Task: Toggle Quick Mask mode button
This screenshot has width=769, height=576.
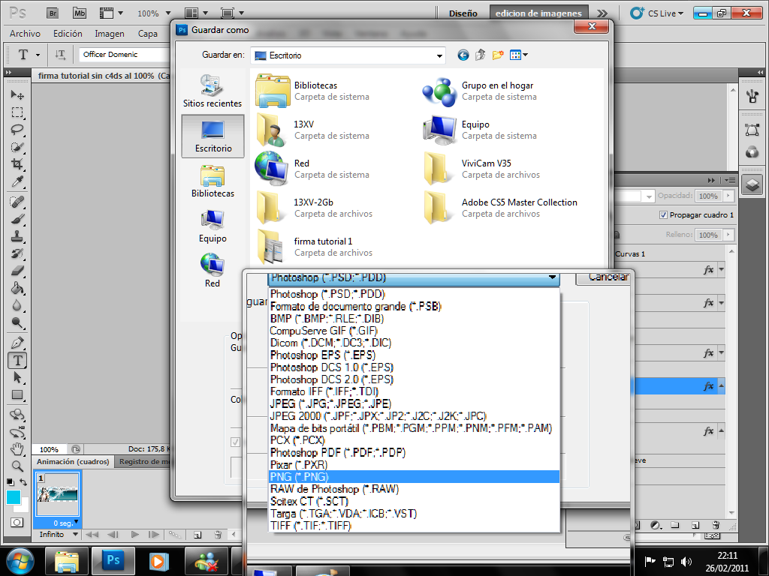Action: 17,523
